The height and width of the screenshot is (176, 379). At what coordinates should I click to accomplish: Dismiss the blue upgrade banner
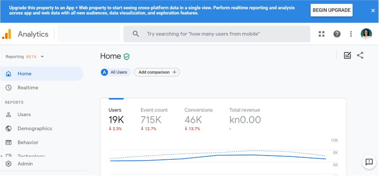click(x=373, y=11)
